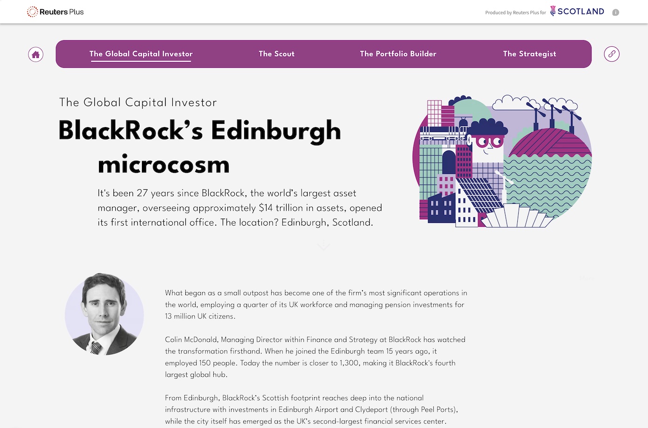This screenshot has width=648, height=428.
Task: Open the info icon beside Scotland logo
Action: coord(615,13)
